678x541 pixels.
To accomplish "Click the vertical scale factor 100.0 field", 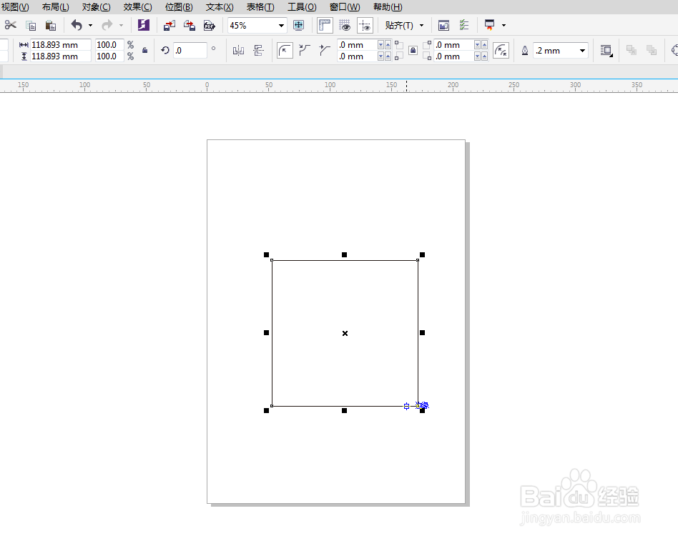I will [109, 56].
